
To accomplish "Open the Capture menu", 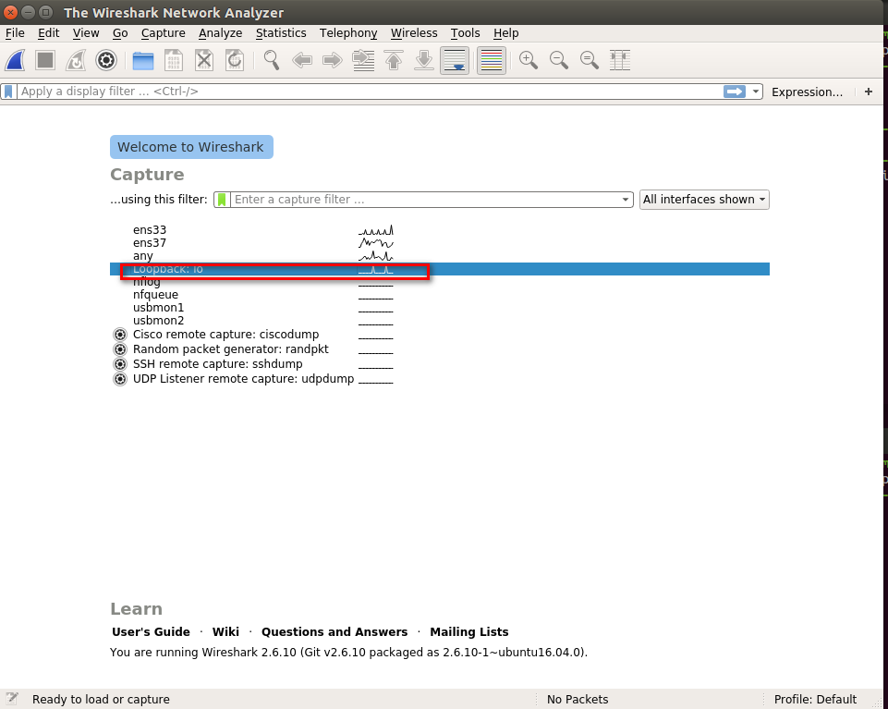I will [x=164, y=33].
